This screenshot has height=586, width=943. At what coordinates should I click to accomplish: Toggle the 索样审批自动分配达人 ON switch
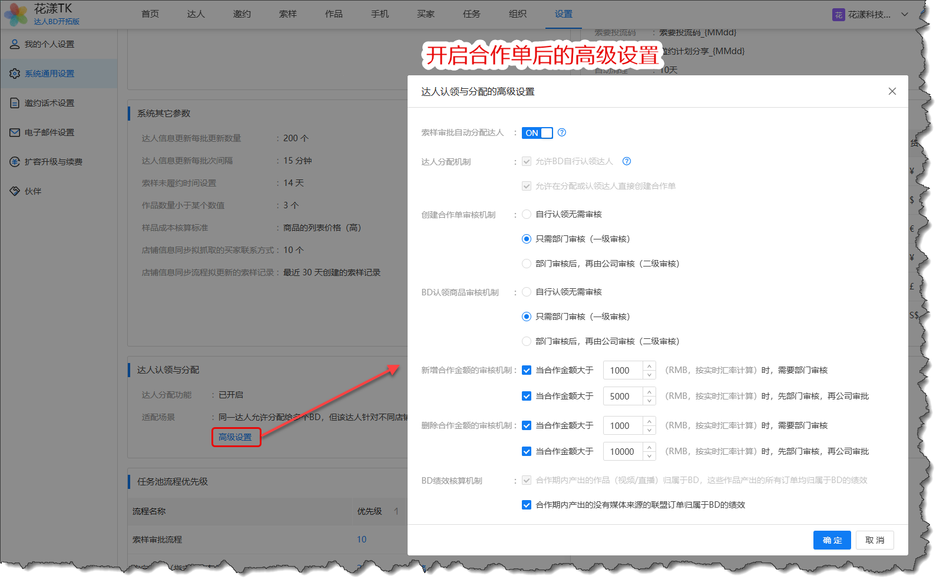coord(537,133)
